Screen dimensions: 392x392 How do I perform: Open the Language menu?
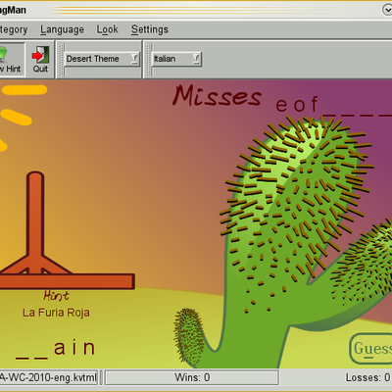62,29
